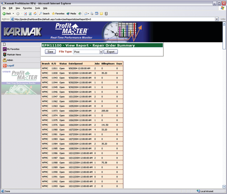The width and height of the screenshot is (227, 194).
Task: Click the red Logoff power icon
Action: click(5, 66)
